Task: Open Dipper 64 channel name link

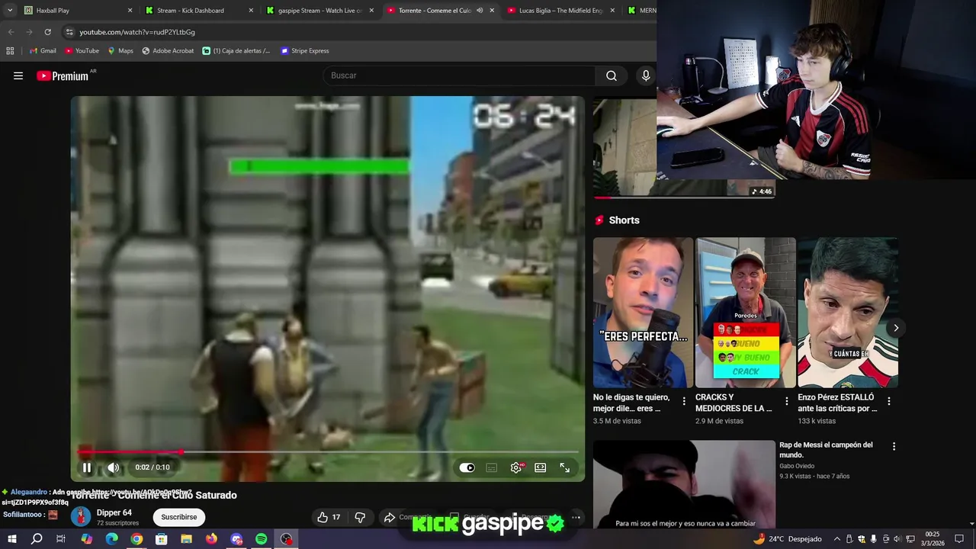Action: pos(114,512)
